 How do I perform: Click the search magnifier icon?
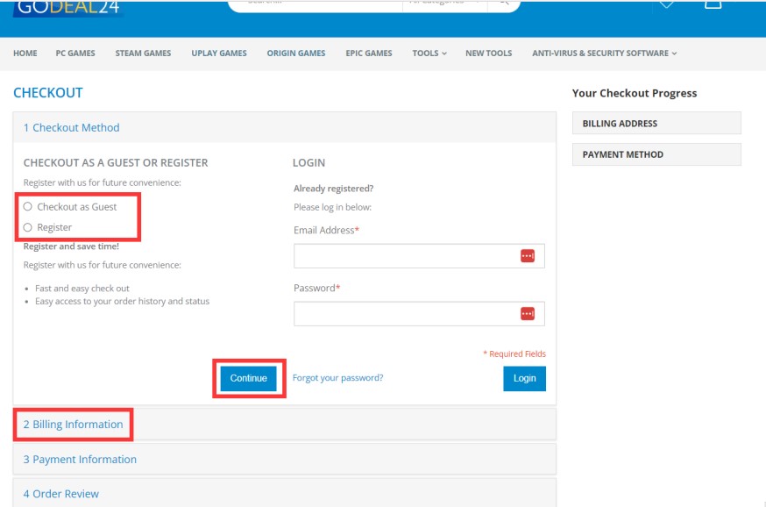pyautogui.click(x=504, y=3)
